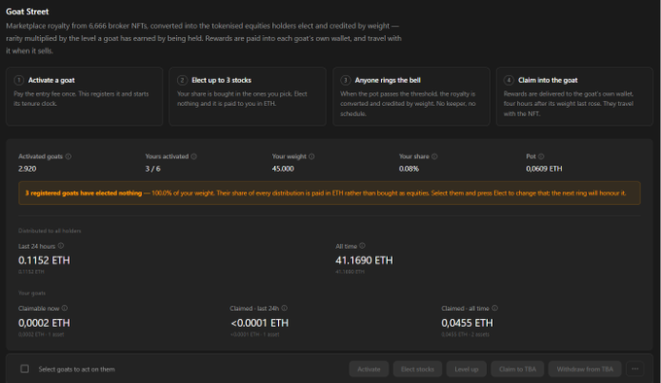This screenshot has width=661, height=383.
Task: Click the Your goats section label
Action: [x=32, y=293]
